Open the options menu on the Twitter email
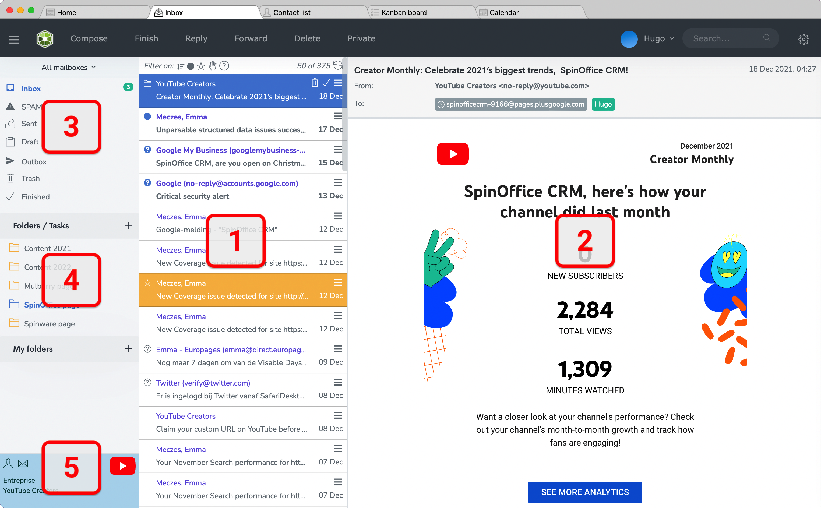 point(338,382)
